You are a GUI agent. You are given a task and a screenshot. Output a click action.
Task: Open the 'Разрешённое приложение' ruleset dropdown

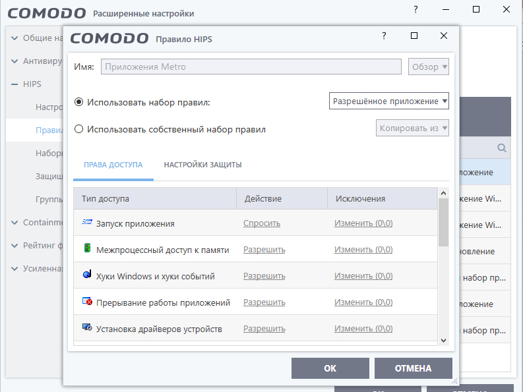tap(389, 101)
